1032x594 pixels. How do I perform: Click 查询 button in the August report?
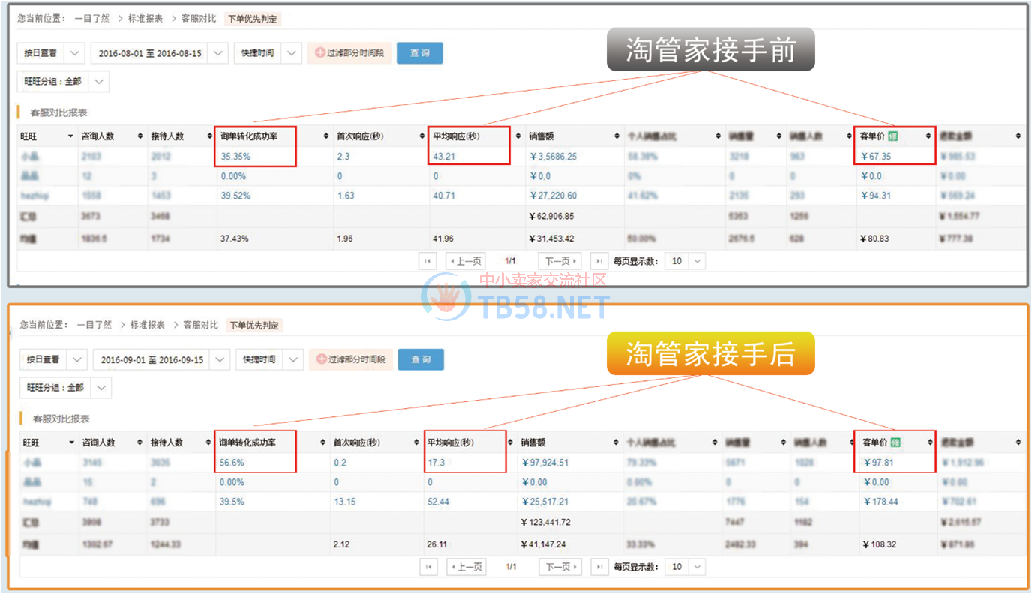click(419, 53)
